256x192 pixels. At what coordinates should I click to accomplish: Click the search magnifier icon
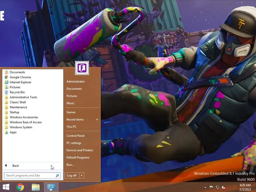[x=57, y=175]
